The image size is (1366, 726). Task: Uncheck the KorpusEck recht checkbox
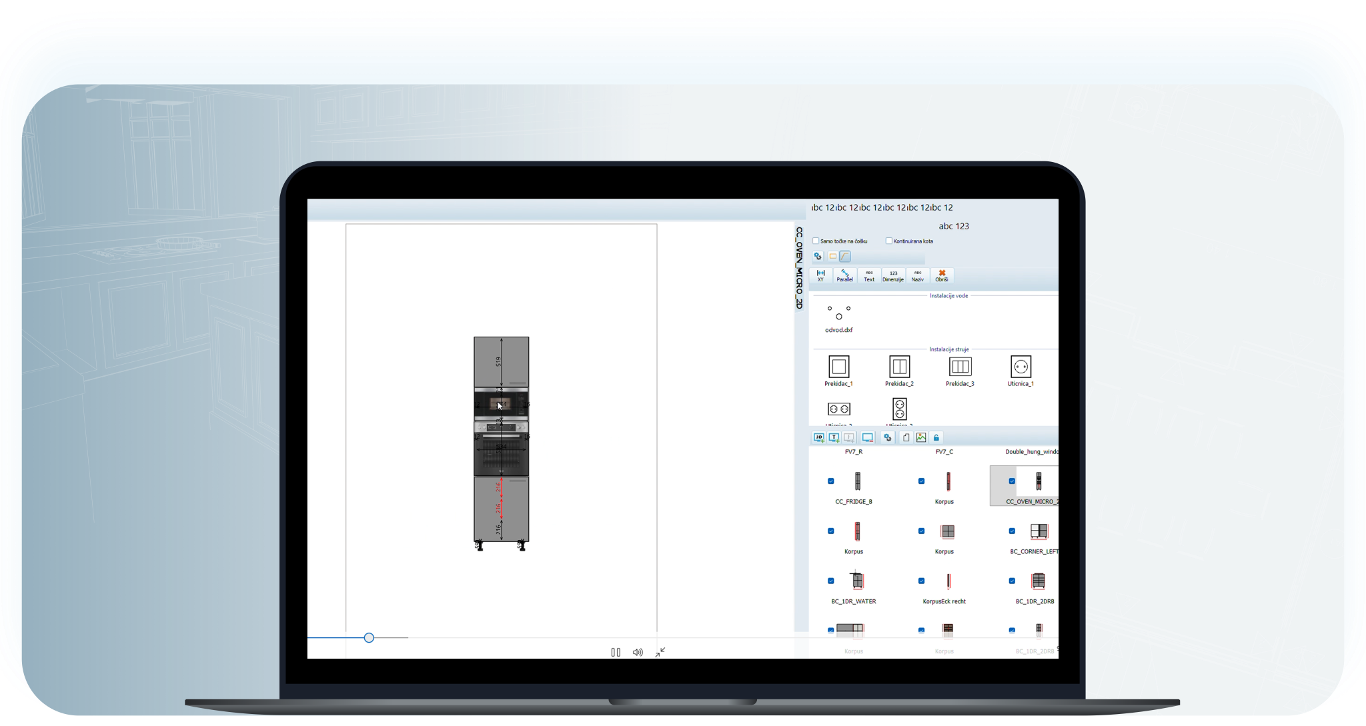click(922, 581)
